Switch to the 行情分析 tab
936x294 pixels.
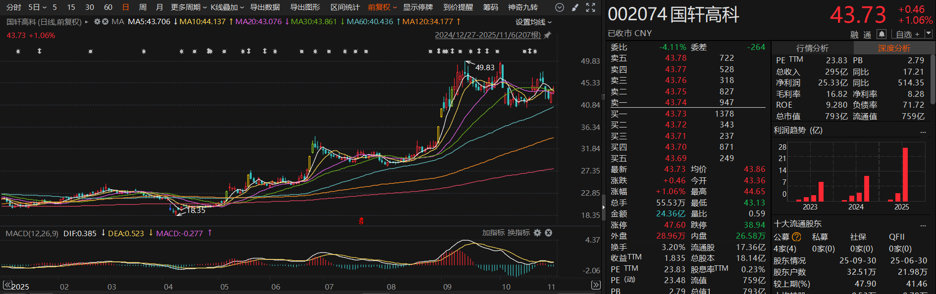click(x=812, y=48)
